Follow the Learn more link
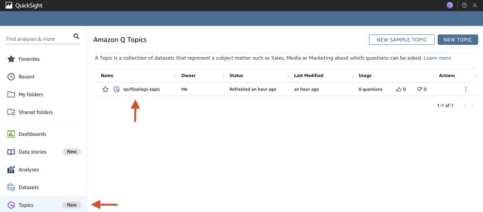Image resolution: width=483 pixels, height=212 pixels. pyautogui.click(x=437, y=58)
